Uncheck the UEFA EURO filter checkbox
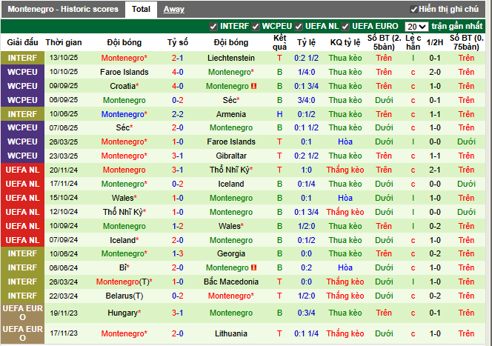This screenshot has height=346, width=492. (345, 27)
